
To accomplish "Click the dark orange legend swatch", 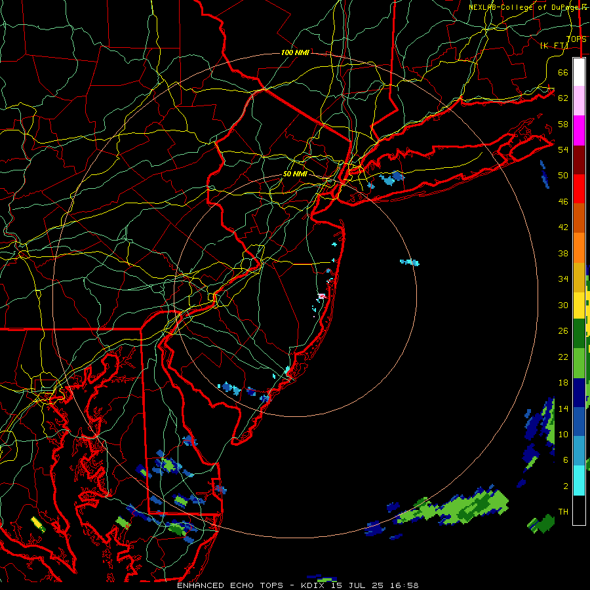I will point(579,218).
